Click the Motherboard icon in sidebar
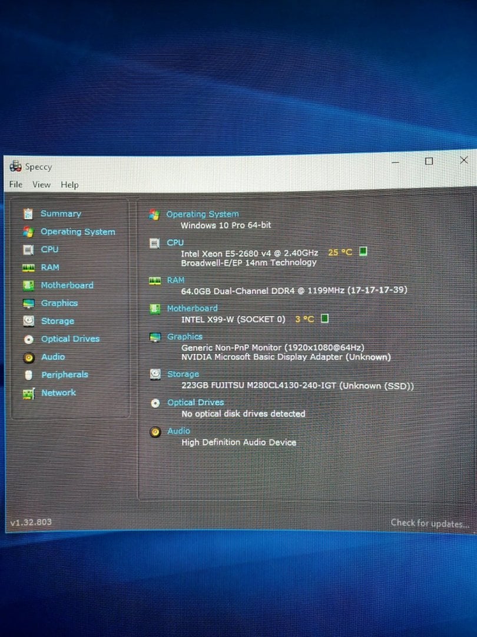 (28, 285)
